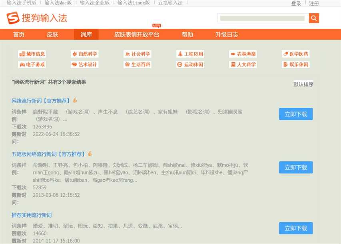Open the 医学医药 category
341x244 pixels.
(296, 54)
